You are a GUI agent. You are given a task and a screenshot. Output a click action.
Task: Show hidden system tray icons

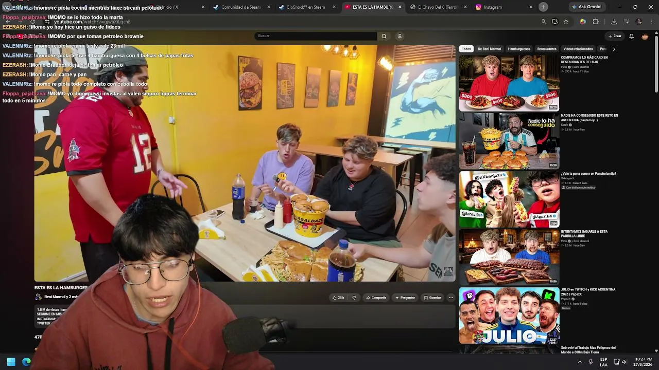click(x=579, y=362)
